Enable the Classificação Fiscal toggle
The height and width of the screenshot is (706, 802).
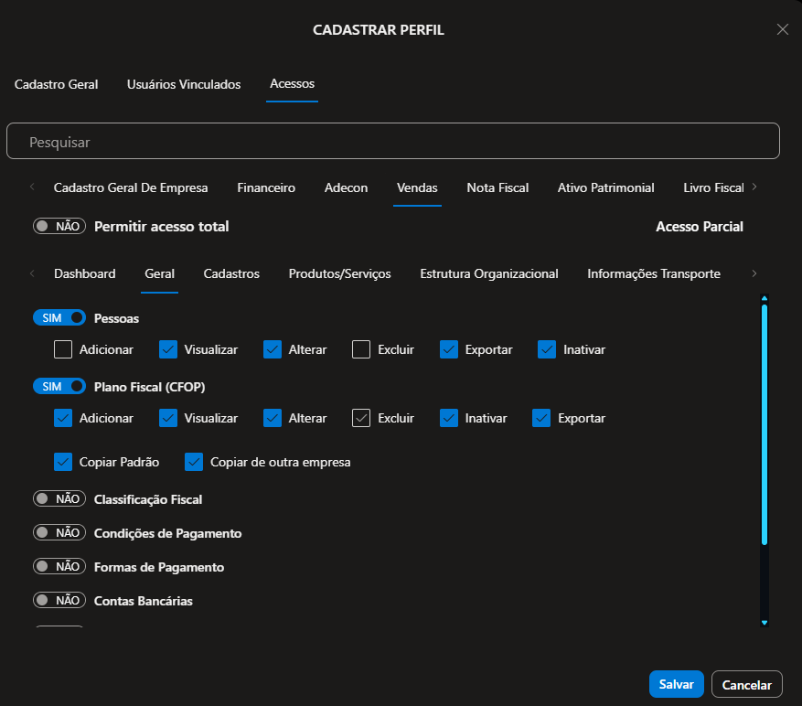click(59, 499)
